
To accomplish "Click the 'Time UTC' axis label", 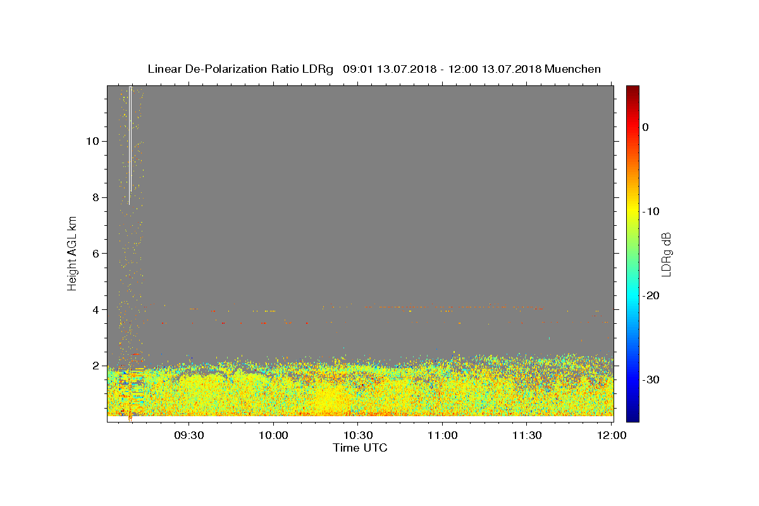I will pos(360,448).
